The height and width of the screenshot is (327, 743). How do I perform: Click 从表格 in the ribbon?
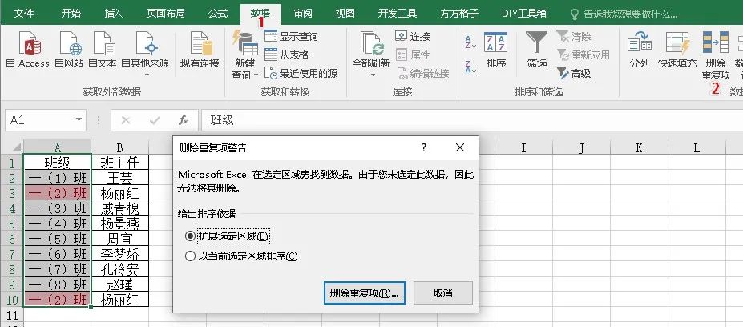pos(287,55)
